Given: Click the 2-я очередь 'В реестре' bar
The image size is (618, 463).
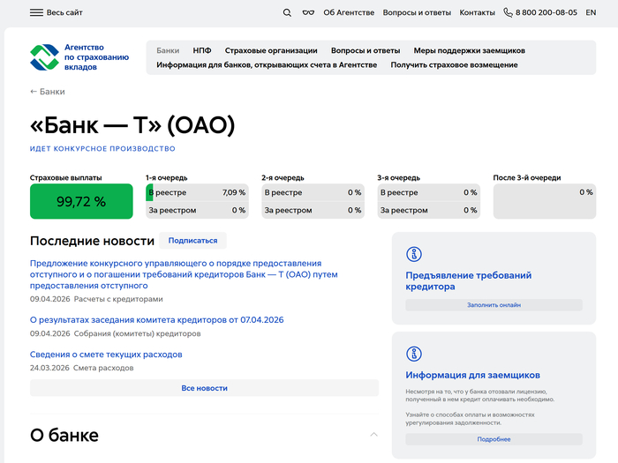Looking at the screenshot, I should click(313, 192).
